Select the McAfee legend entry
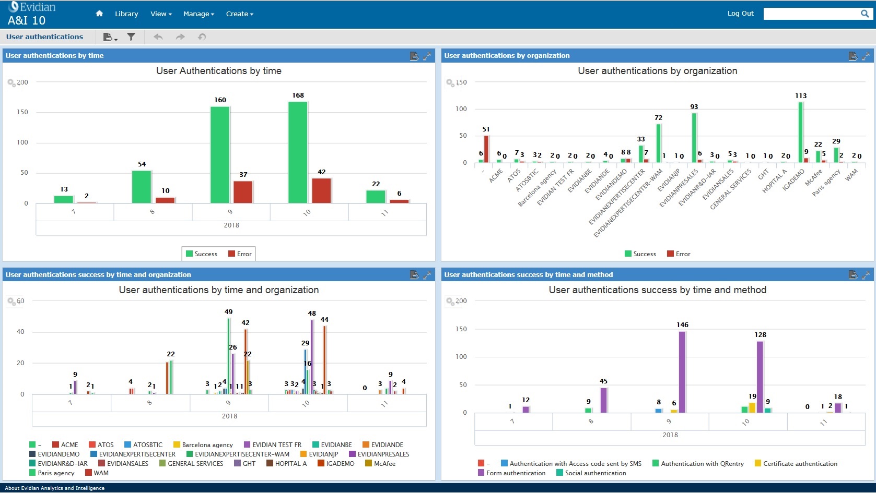 [380, 464]
